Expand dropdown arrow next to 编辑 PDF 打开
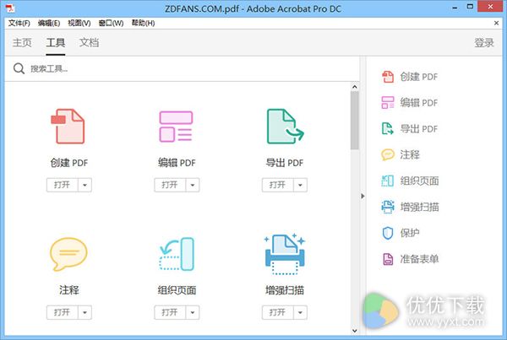The image size is (507, 340). (193, 185)
